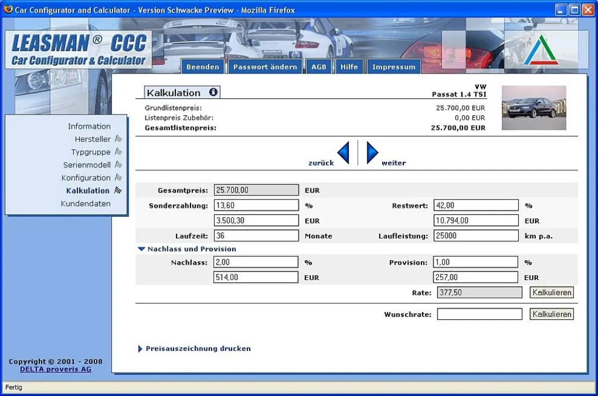The image size is (598, 396).
Task: Click the flag icon beside Hersteller
Action: click(x=119, y=139)
